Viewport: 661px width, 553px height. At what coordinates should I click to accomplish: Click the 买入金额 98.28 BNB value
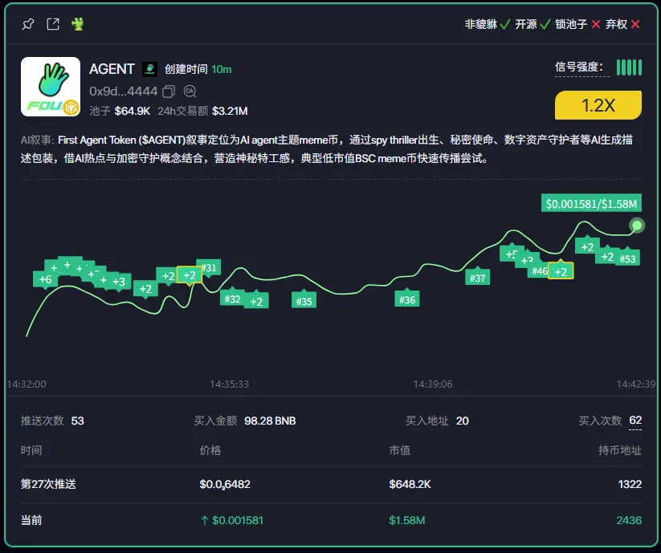click(x=270, y=421)
